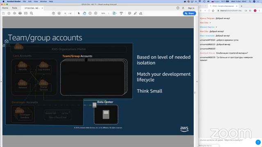
Task: Collapse the right pane arrow in Acrobat
Action: click(197, 82)
